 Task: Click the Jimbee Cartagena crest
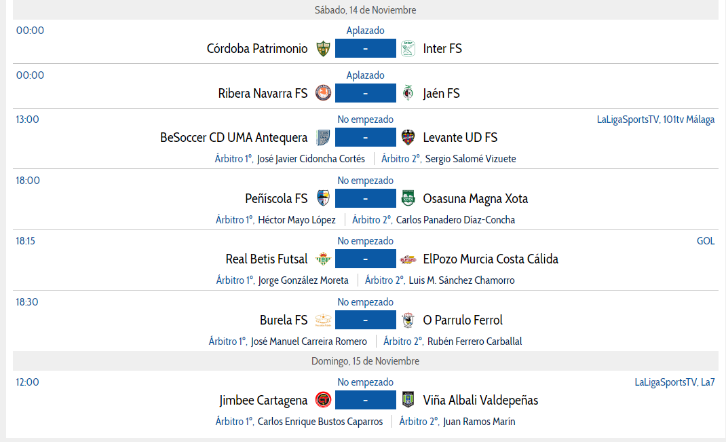(323, 400)
